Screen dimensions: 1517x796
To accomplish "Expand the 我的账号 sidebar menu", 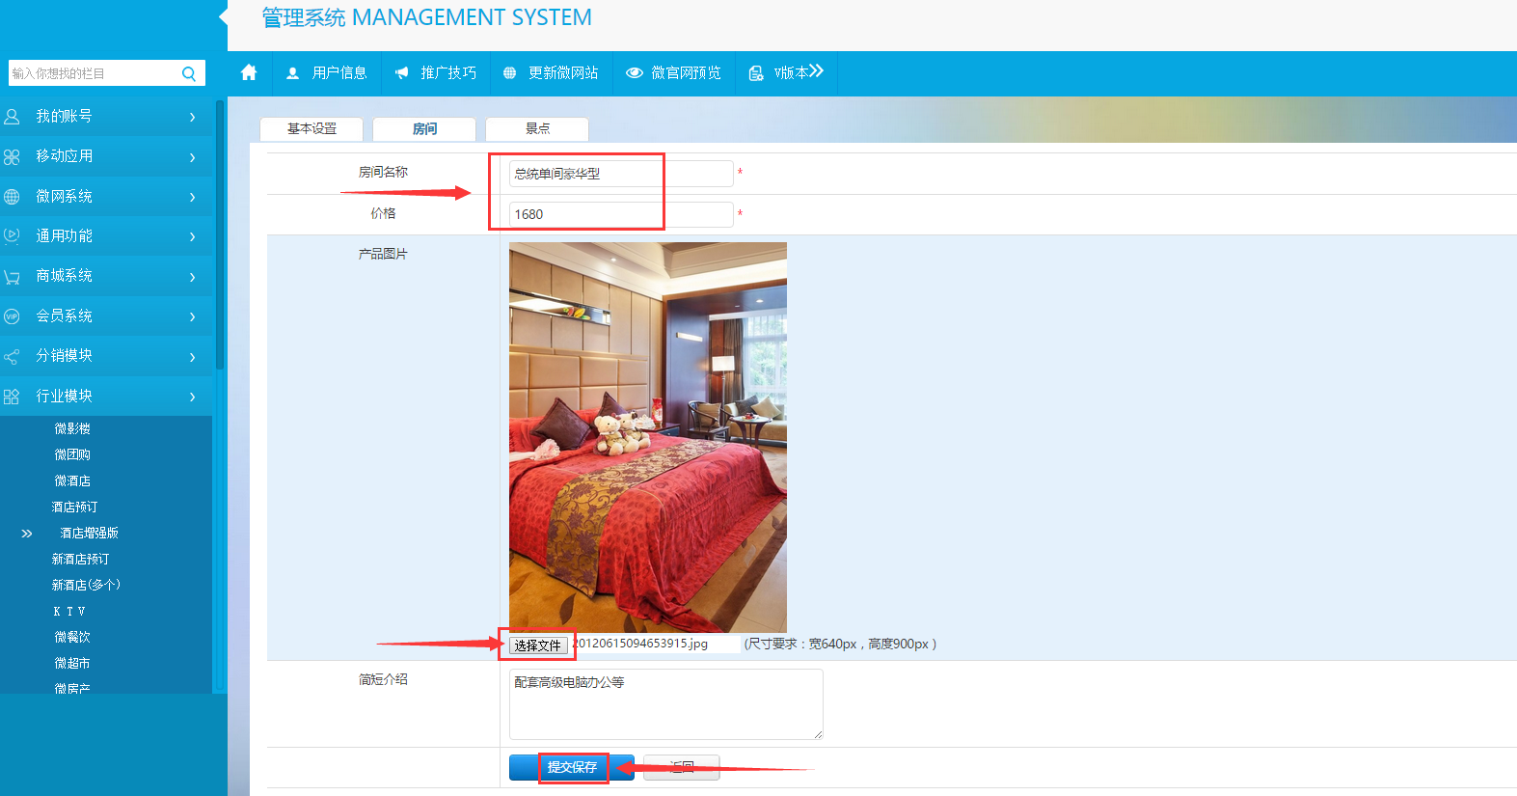I will 106,117.
